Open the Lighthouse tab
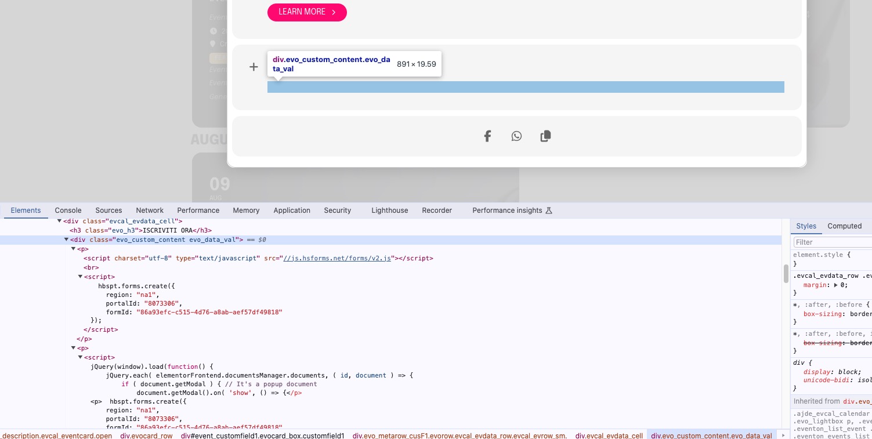 [x=390, y=211]
